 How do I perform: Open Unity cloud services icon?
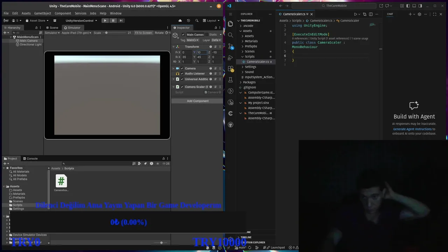[x=180, y=21]
